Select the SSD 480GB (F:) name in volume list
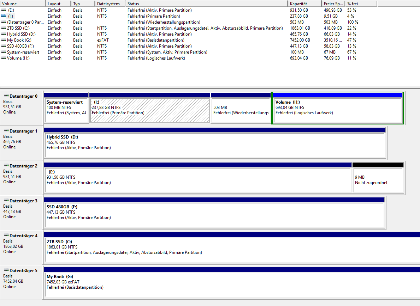420x306 pixels. pyautogui.click(x=20, y=46)
